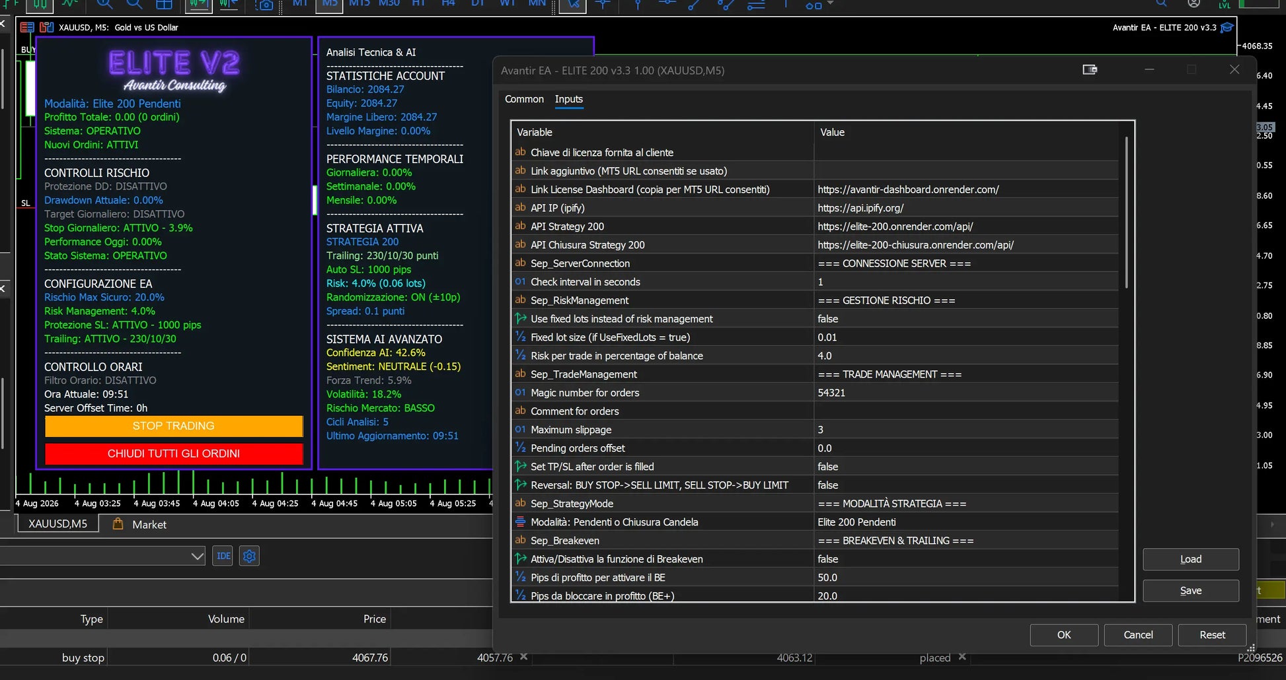This screenshot has height=680, width=1286.
Task: Select the crosshair tool
Action: (x=602, y=4)
